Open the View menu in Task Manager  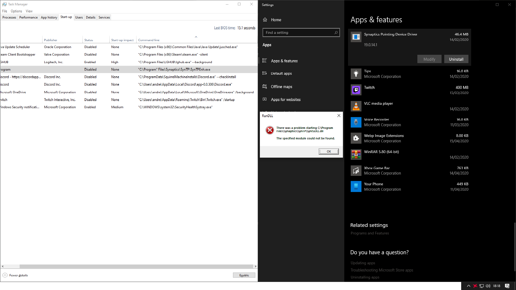click(29, 11)
